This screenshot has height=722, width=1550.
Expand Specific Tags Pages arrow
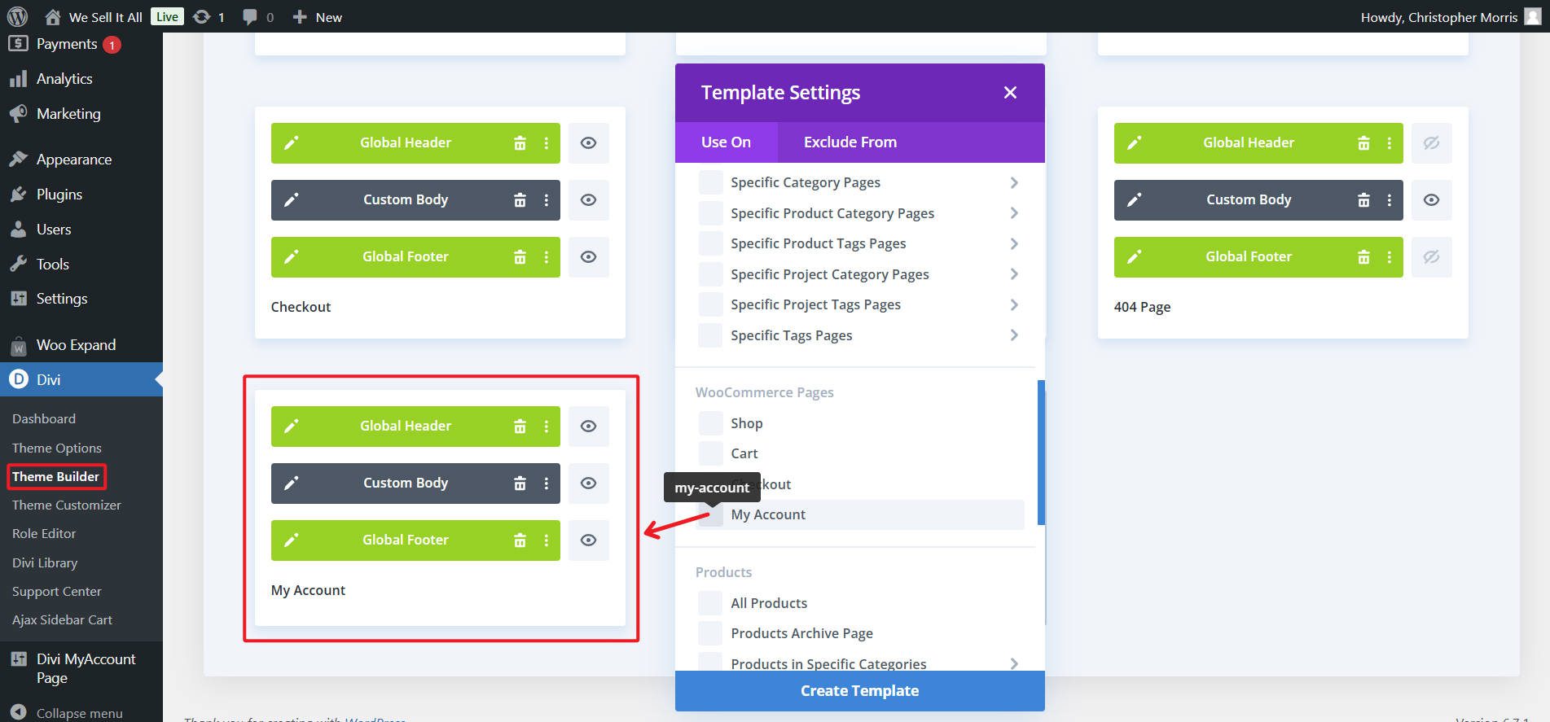1014,335
